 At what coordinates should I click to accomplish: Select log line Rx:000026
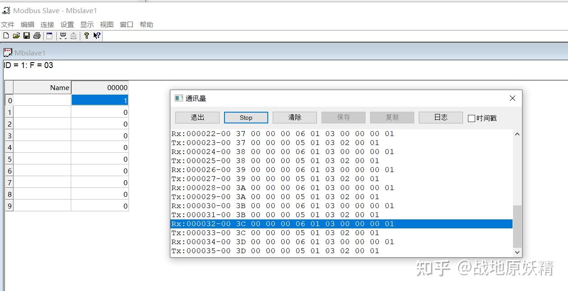pos(342,170)
